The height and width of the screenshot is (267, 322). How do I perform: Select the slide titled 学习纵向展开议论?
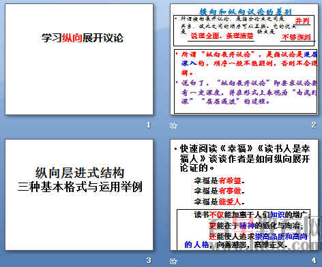(x=79, y=59)
